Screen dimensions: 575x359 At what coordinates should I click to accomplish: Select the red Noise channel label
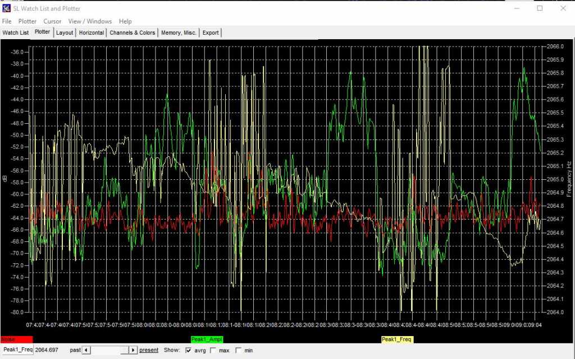click(16, 339)
